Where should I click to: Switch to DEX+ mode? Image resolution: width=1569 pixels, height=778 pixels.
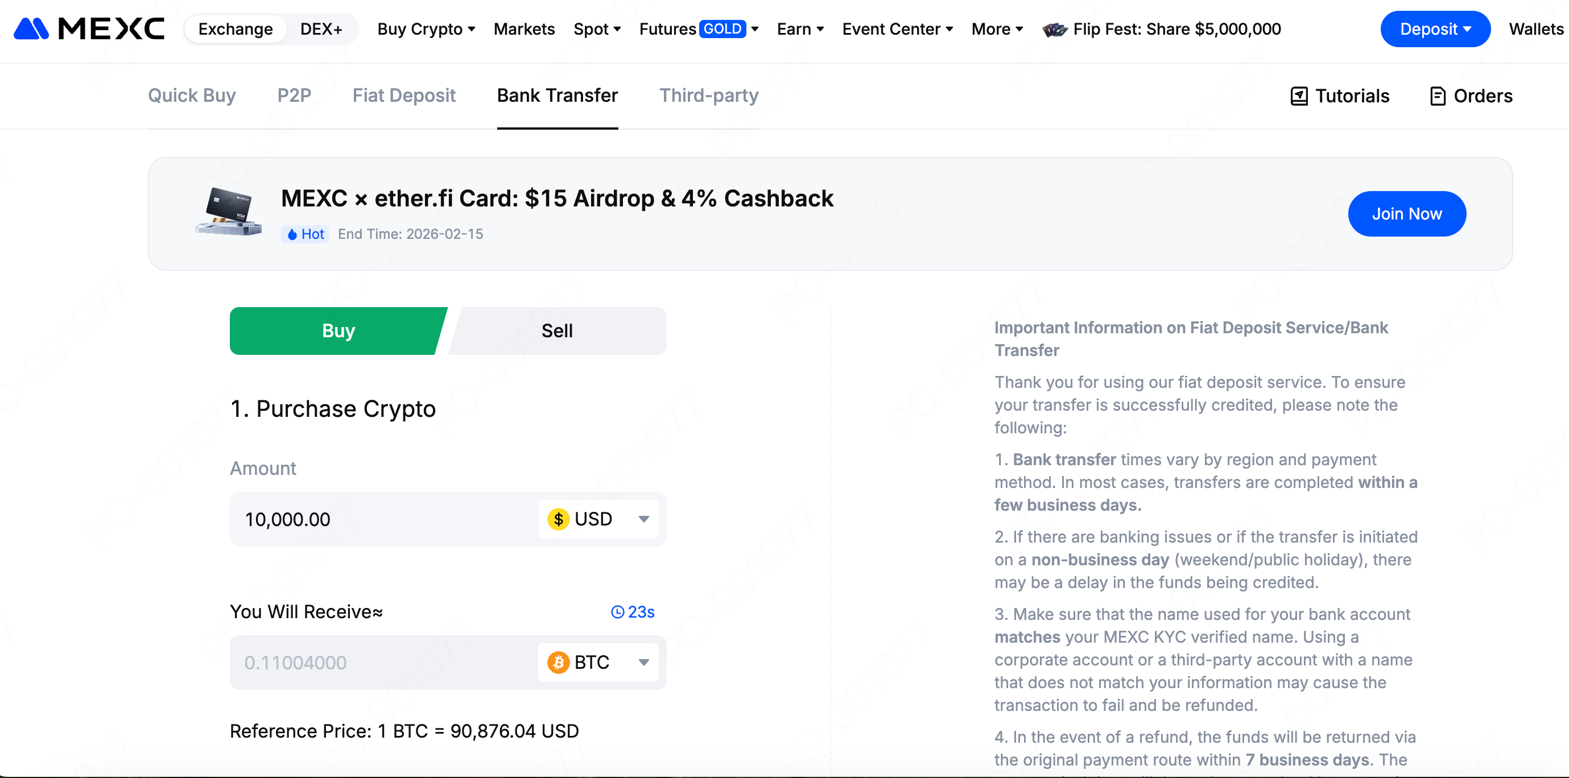(321, 28)
